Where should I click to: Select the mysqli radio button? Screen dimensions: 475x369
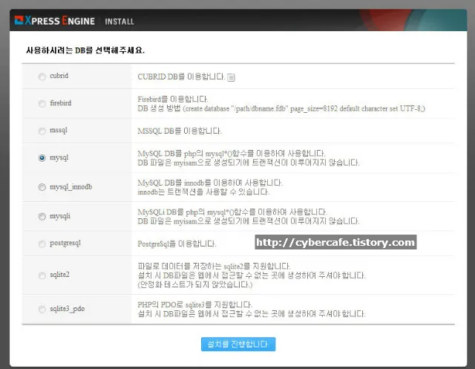tap(42, 216)
